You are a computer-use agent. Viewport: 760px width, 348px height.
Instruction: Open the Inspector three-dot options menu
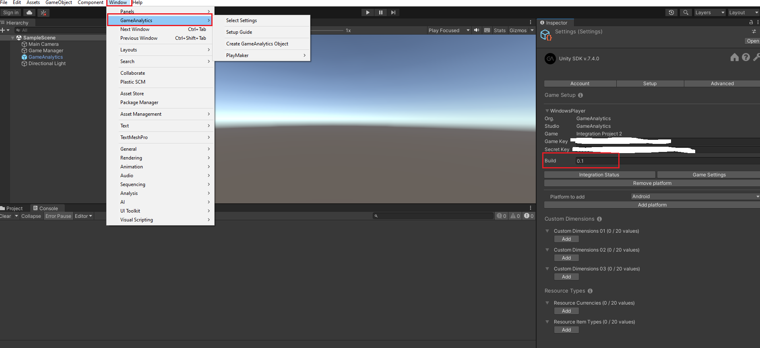point(758,23)
